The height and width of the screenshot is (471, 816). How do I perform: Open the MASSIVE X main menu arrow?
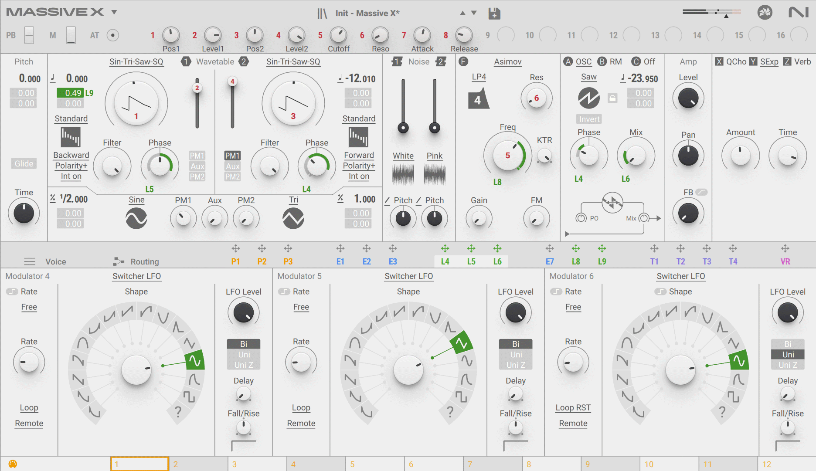tap(114, 12)
